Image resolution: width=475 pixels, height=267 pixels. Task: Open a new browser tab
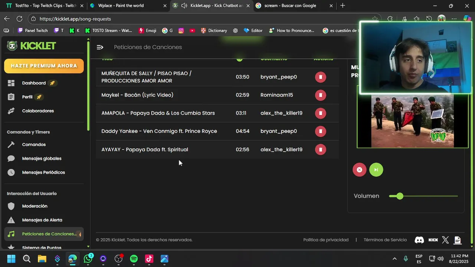343,6
